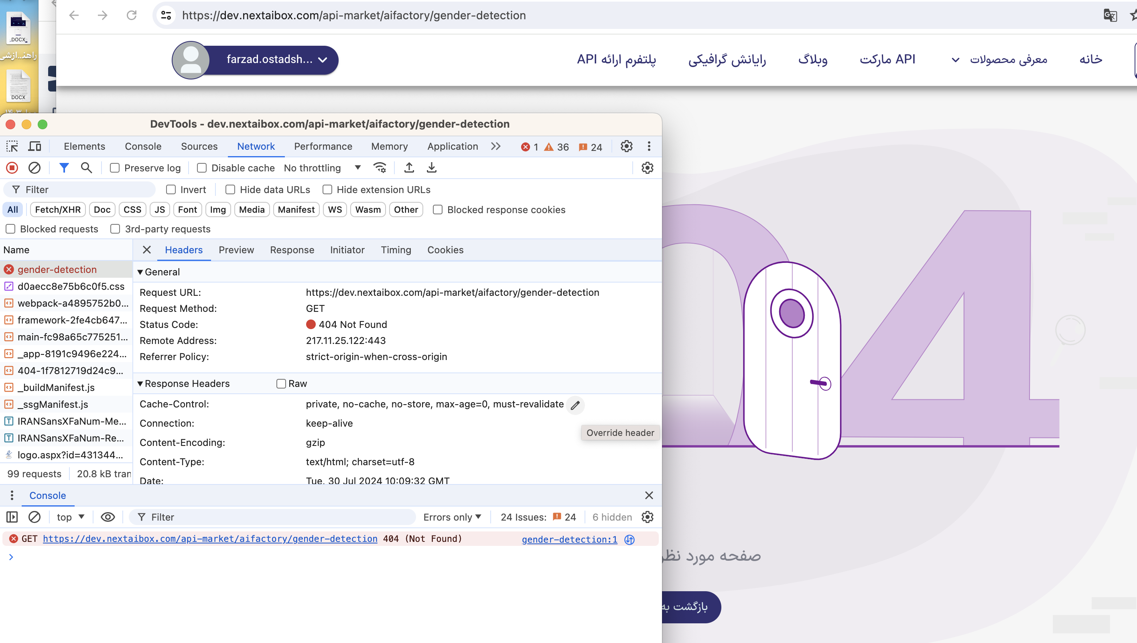Clear the network log
This screenshot has height=643, width=1137.
pyautogui.click(x=35, y=168)
